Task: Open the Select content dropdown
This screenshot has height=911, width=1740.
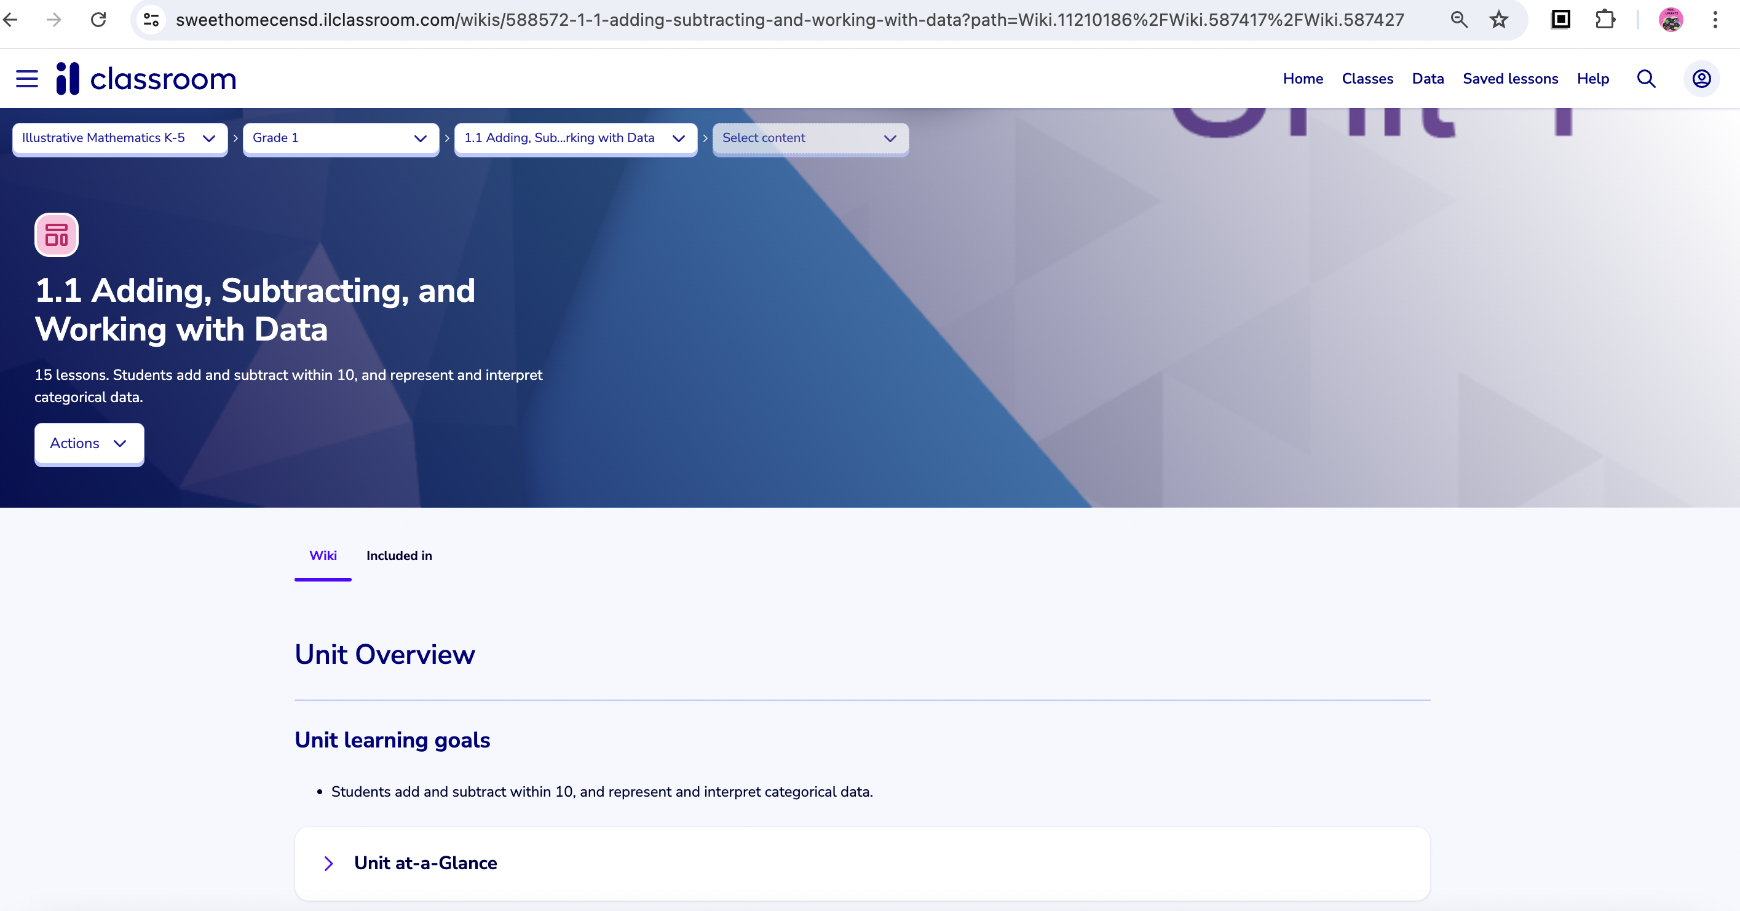Action: [810, 138]
